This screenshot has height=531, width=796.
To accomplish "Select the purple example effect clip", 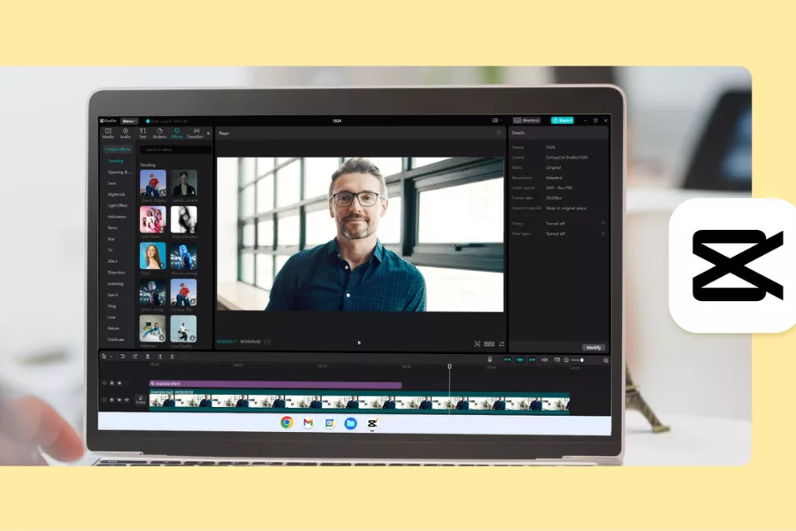I will click(x=275, y=384).
